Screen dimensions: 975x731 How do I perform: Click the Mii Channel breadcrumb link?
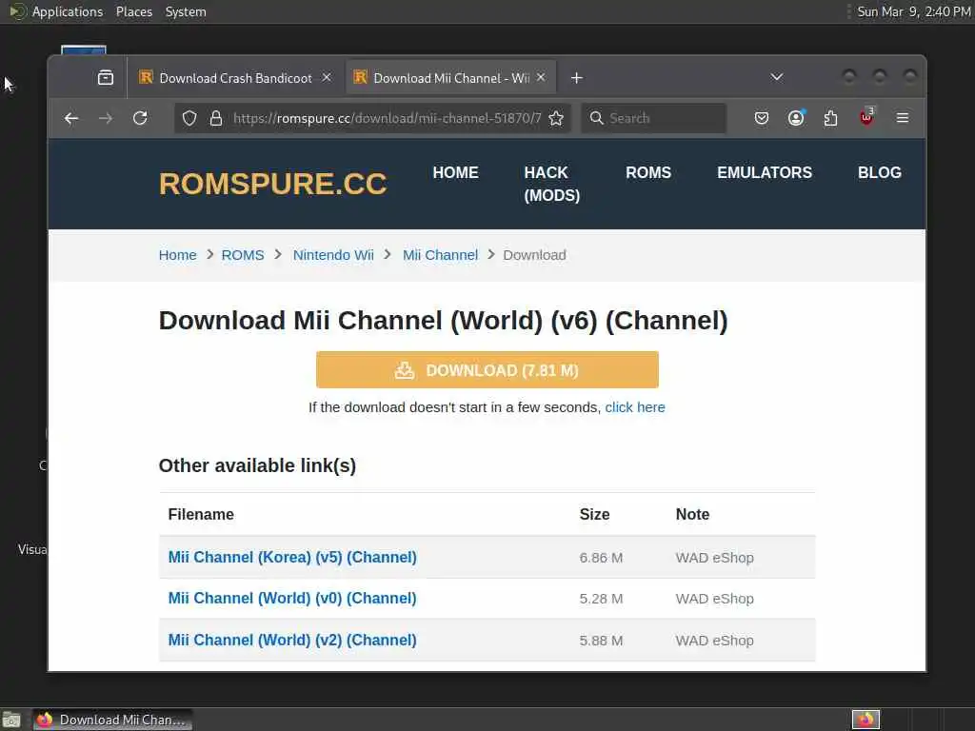(x=440, y=255)
